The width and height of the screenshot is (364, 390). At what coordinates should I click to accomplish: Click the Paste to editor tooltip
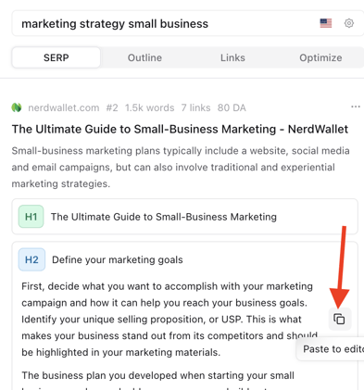pyautogui.click(x=331, y=349)
